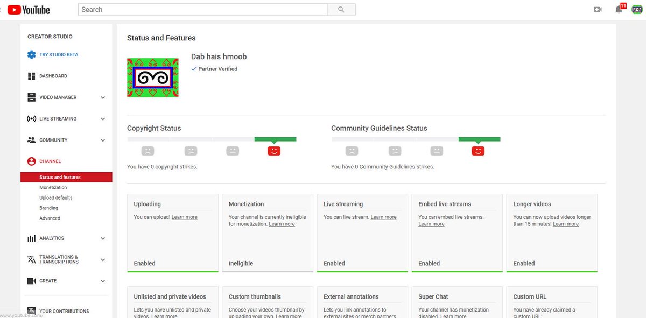Expand the Live Streaming section

pos(103,119)
